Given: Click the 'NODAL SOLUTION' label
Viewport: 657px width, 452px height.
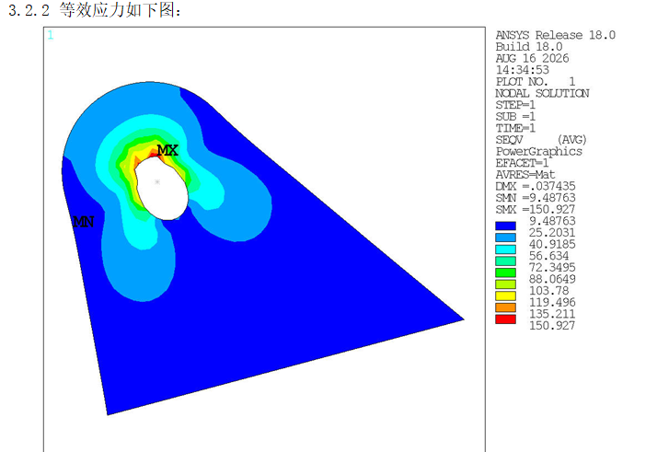Looking at the screenshot, I should tap(542, 94).
